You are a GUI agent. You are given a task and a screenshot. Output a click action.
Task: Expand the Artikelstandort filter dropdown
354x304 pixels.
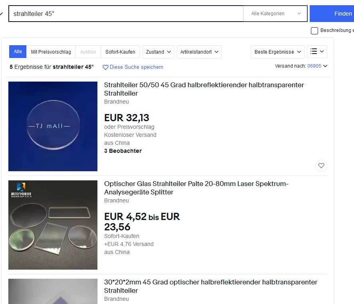point(199,52)
